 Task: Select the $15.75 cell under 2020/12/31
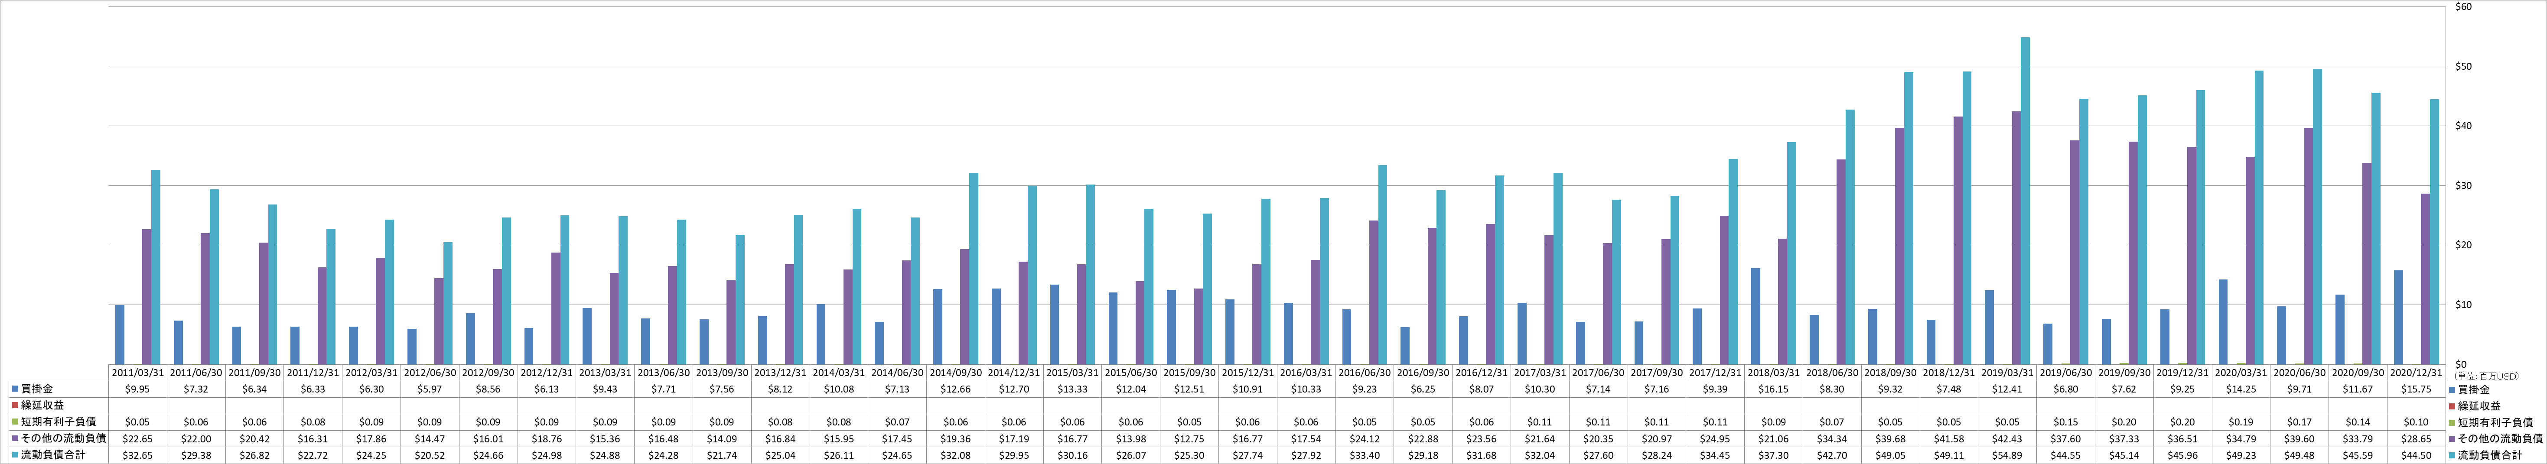[x=2417, y=389]
